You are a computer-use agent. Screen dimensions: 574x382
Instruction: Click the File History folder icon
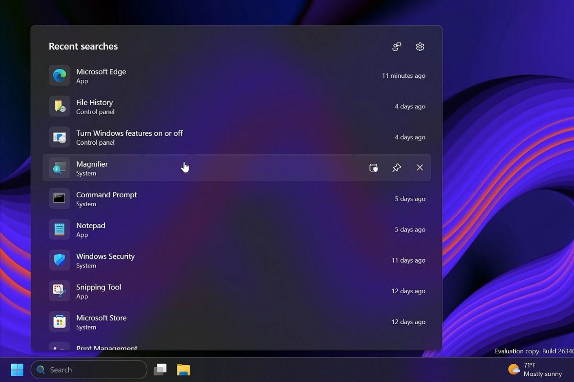pos(59,106)
